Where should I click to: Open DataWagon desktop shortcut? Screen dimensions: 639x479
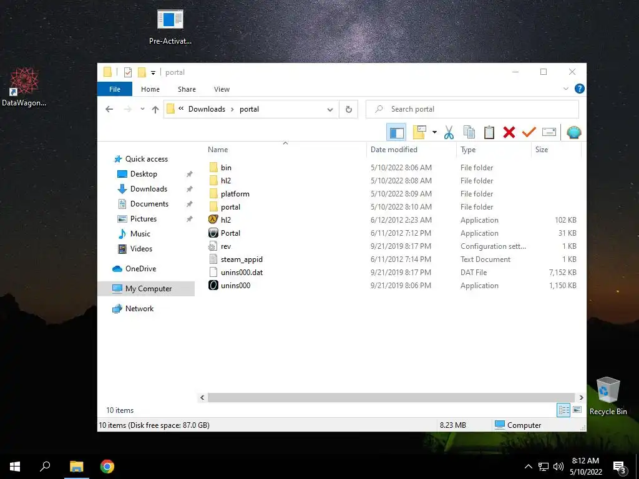coord(24,87)
